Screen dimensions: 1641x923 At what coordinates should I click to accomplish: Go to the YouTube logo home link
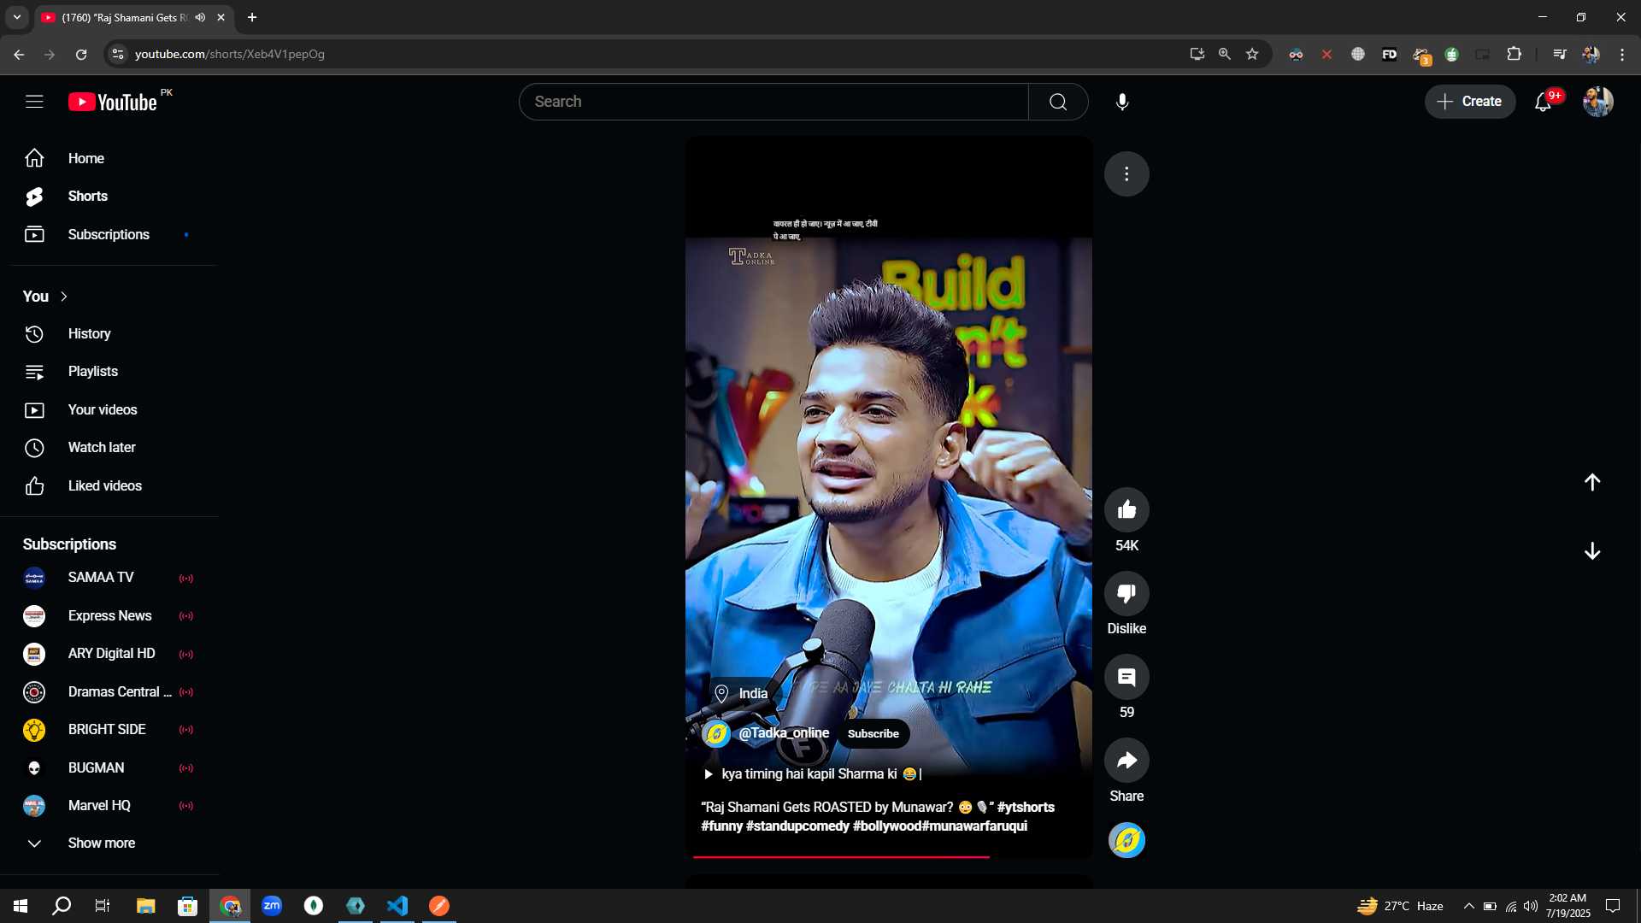[x=113, y=102]
